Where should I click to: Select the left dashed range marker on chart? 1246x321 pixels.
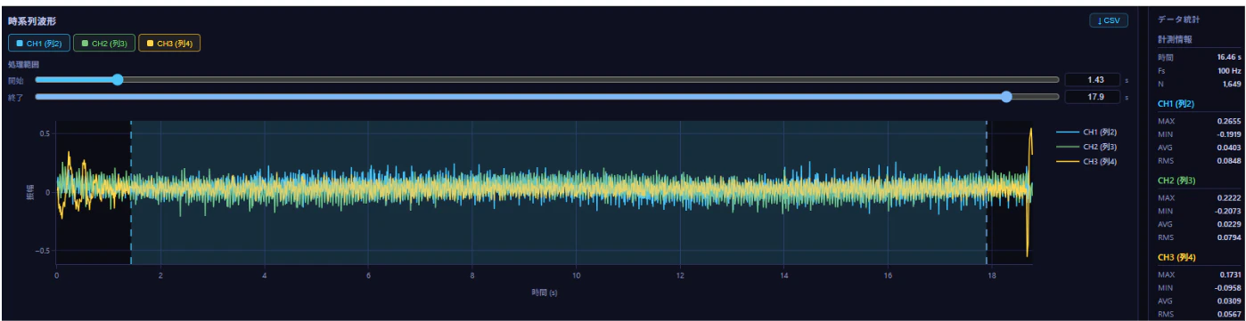click(x=131, y=192)
